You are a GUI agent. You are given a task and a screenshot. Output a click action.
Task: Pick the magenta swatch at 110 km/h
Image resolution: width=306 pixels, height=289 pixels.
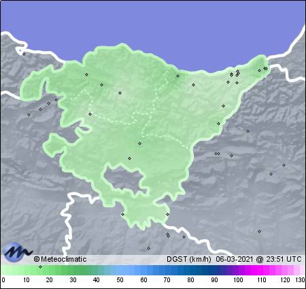pos(261,271)
